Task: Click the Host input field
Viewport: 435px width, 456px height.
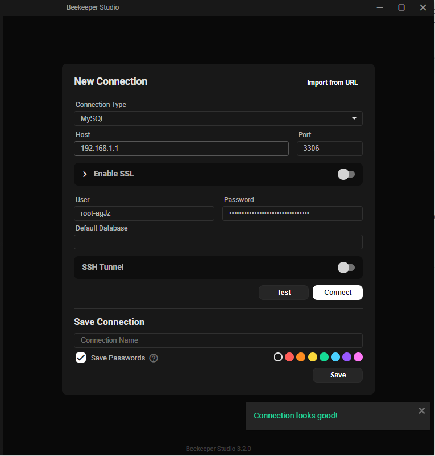Action: (181, 149)
